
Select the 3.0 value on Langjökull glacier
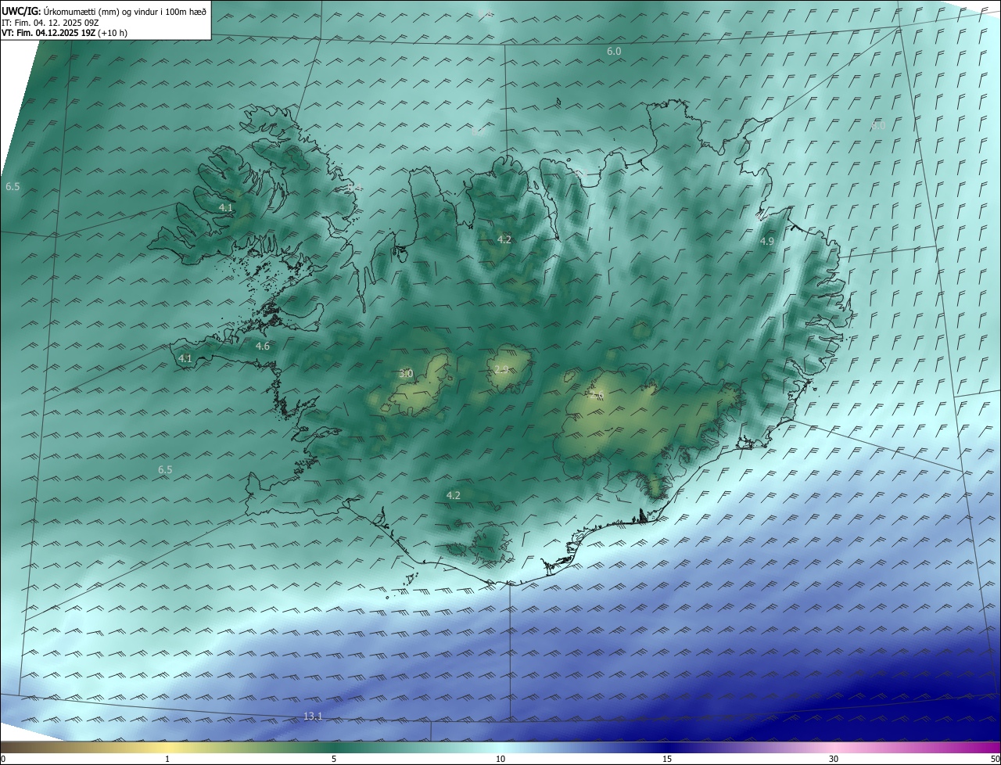click(406, 373)
